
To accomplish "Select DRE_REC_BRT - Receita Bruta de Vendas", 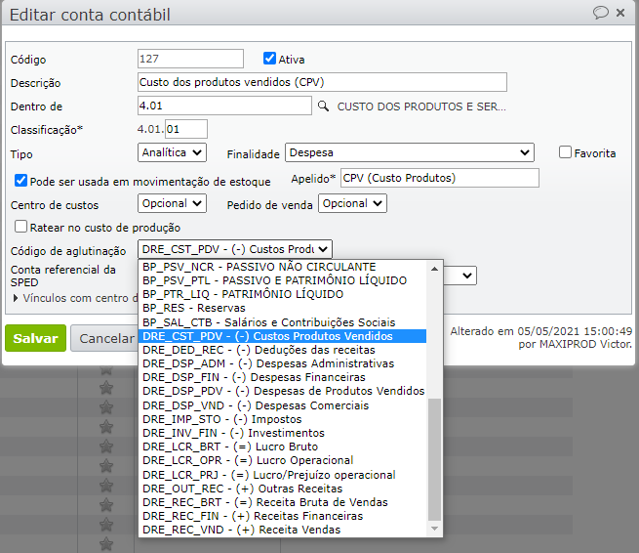I will point(282,502).
